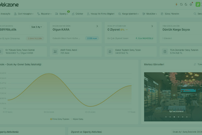The image size is (202, 135).
Task: Click the 18-24 Aralık axis label
Action: pos(49,112)
